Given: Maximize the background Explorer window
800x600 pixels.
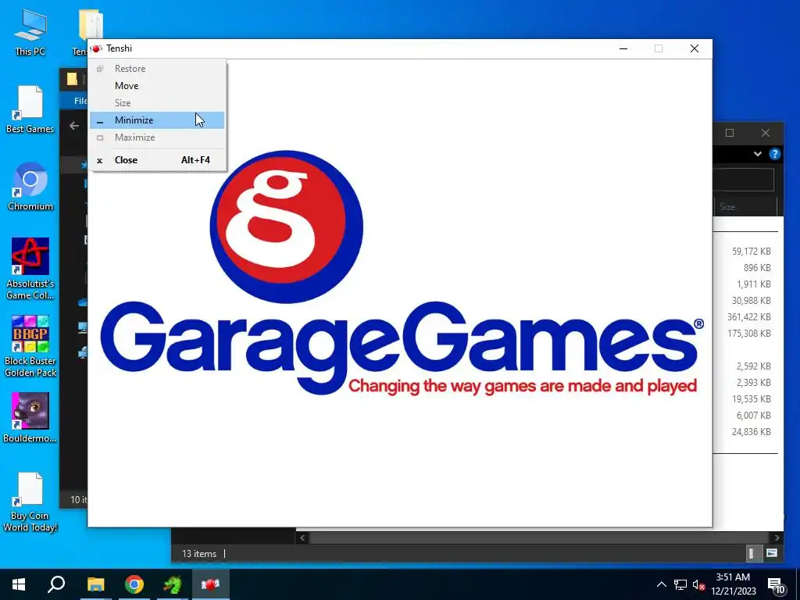Looking at the screenshot, I should click(730, 133).
